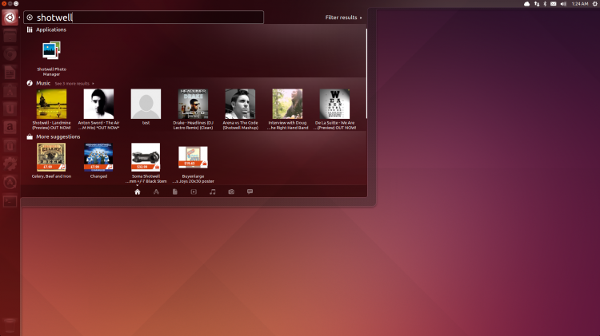Click the Dash results scrollbar
This screenshot has height=336, width=600.
pyautogui.click(x=366, y=73)
